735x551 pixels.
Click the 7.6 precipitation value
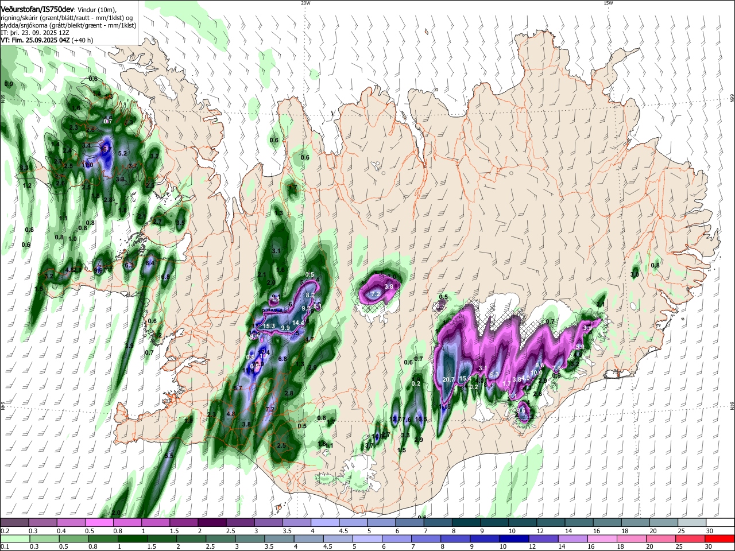pyautogui.click(x=407, y=420)
